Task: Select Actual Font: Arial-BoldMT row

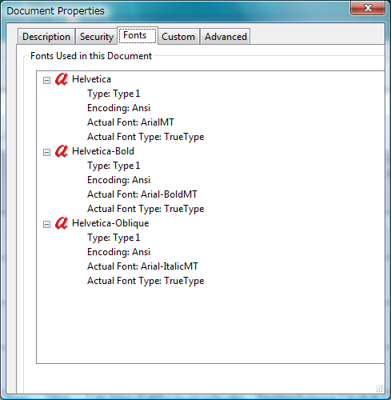Action: pyautogui.click(x=142, y=194)
